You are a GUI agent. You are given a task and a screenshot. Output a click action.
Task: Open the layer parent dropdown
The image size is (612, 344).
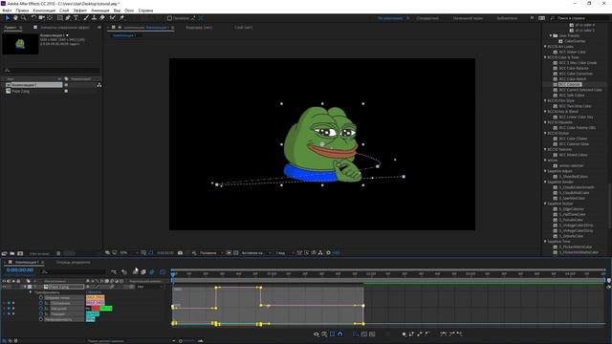(x=150, y=287)
